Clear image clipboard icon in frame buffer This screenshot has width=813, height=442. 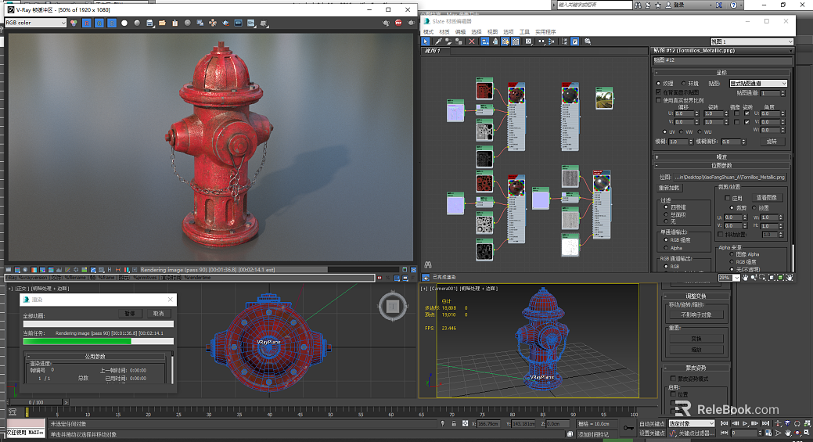pos(174,23)
